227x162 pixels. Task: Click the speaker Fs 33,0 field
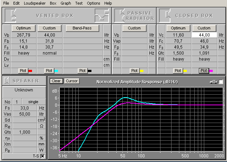tap(25, 108)
